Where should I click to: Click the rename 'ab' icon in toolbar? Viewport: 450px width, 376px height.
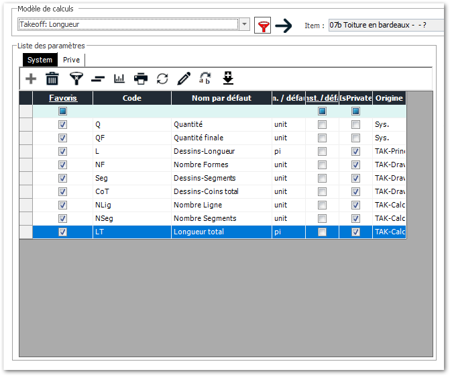pos(205,79)
